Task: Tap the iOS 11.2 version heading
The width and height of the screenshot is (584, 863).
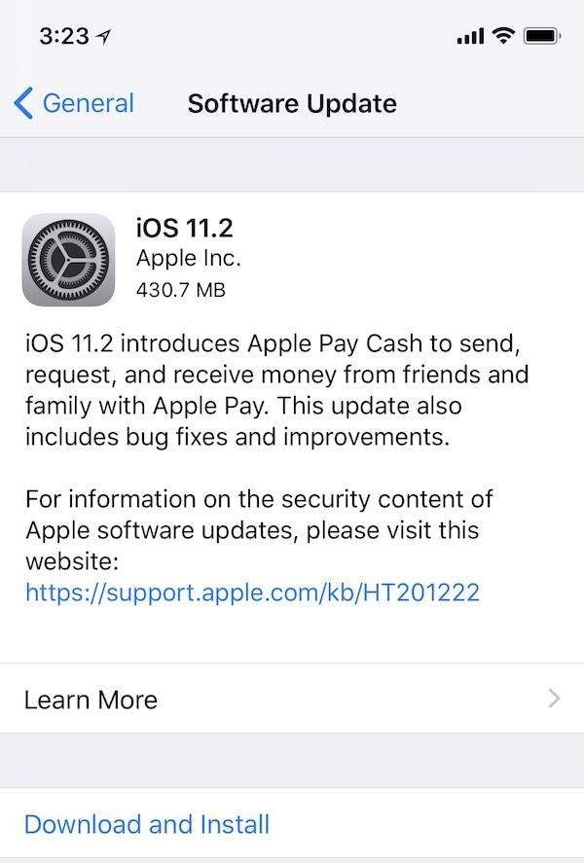Action: tap(185, 228)
